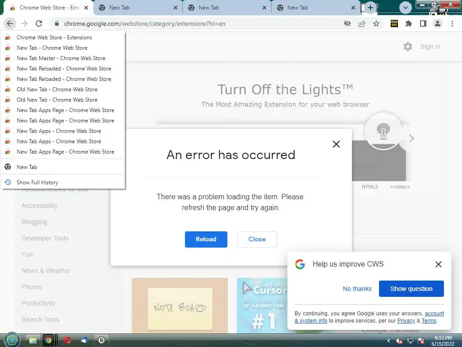Screen dimensions: 462x347
Task: Open Chrome's three-dot menu
Action: [x=452, y=23]
